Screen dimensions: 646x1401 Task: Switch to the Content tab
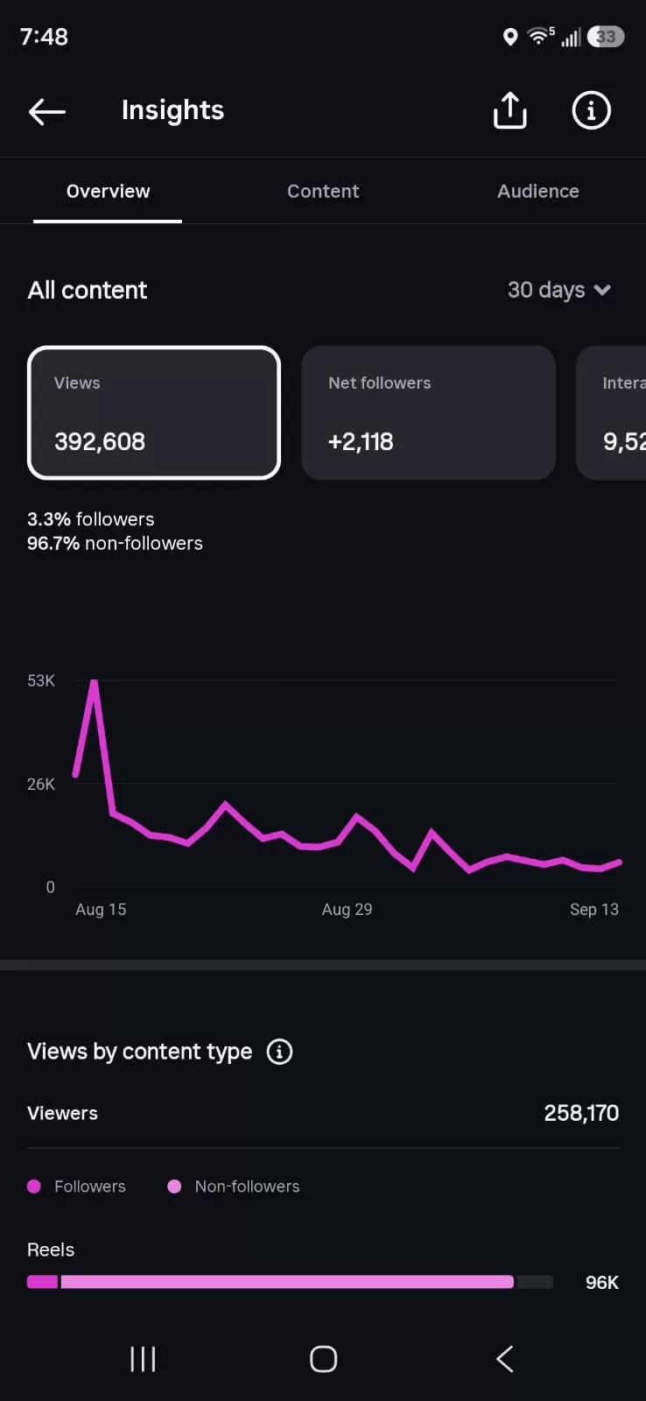tap(323, 191)
